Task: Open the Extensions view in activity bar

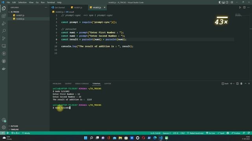Action: click(4, 16)
